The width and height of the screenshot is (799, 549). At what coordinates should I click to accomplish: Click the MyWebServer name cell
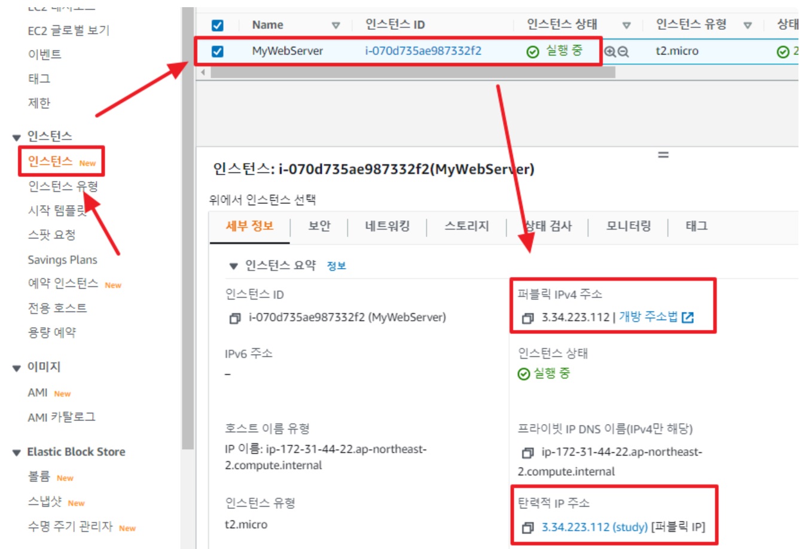click(287, 51)
